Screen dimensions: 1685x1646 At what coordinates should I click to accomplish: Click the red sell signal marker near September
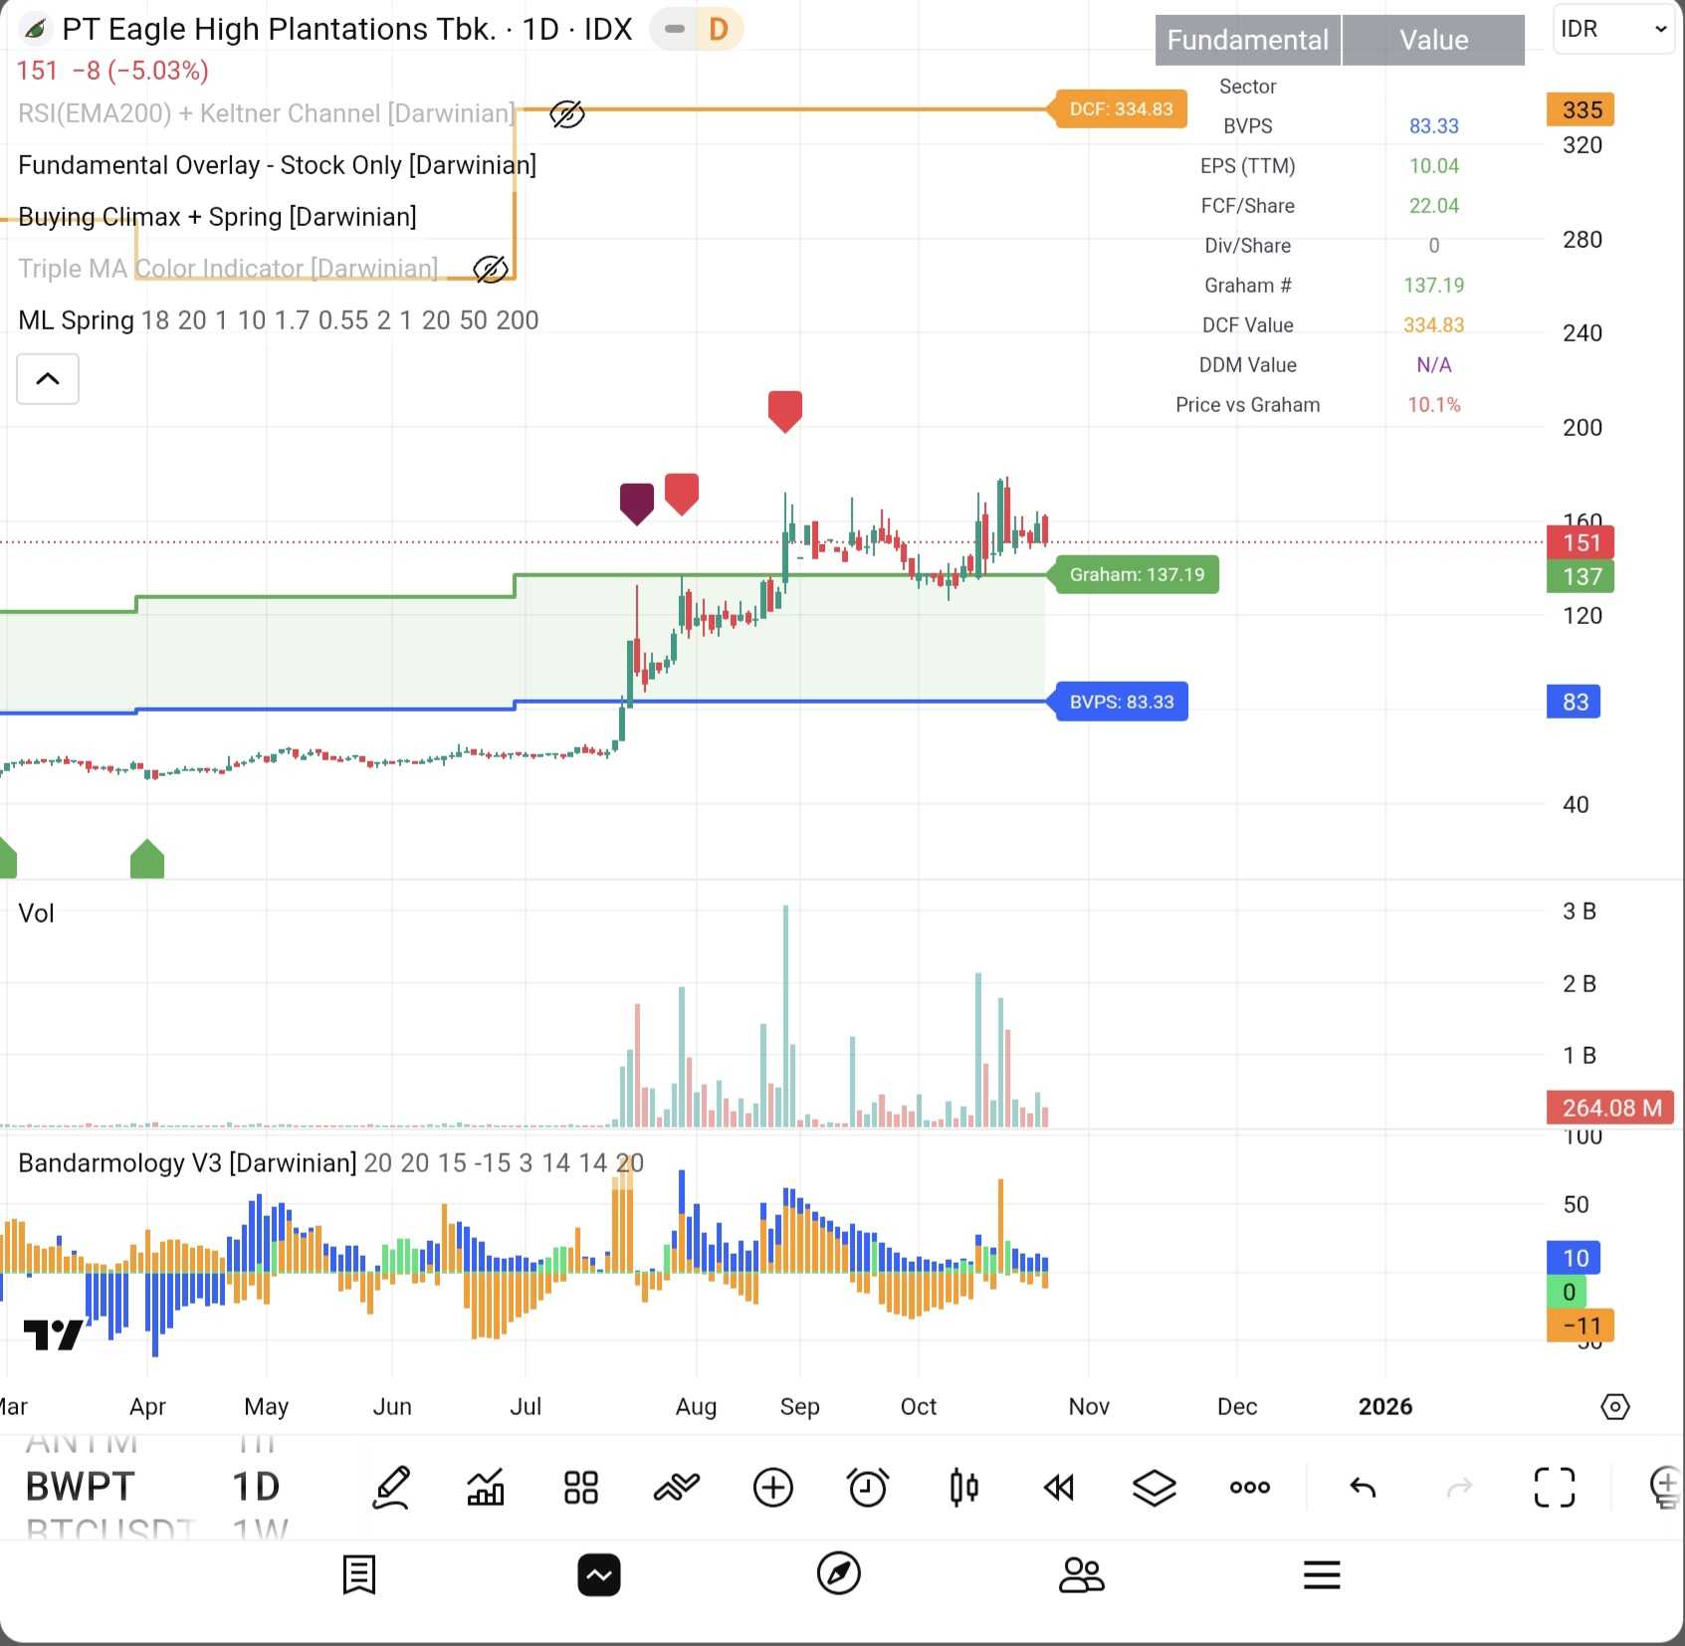785,411
